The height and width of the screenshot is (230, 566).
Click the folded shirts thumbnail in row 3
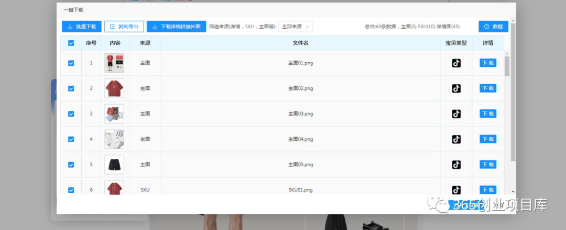tap(114, 114)
